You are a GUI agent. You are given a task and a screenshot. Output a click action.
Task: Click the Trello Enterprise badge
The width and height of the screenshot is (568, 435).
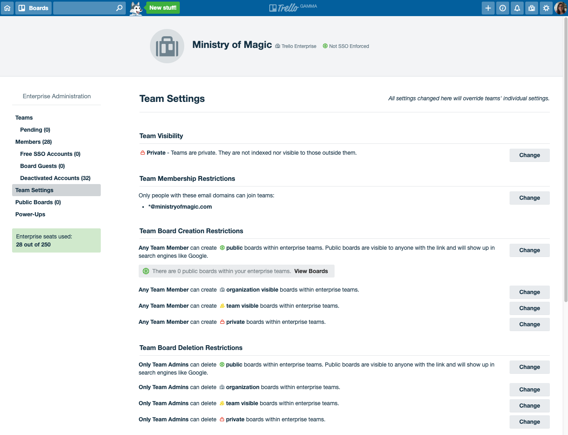296,46
